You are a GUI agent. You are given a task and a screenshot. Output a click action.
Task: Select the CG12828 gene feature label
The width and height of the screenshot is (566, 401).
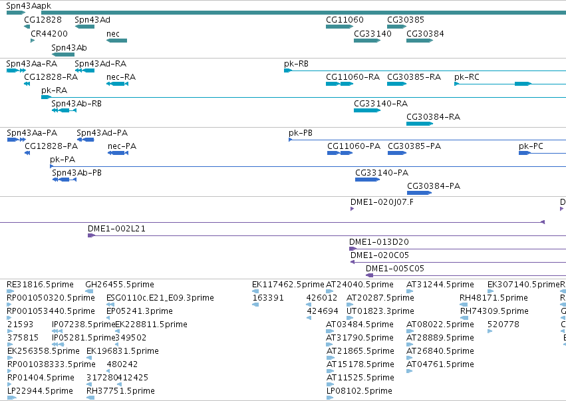[x=43, y=20]
